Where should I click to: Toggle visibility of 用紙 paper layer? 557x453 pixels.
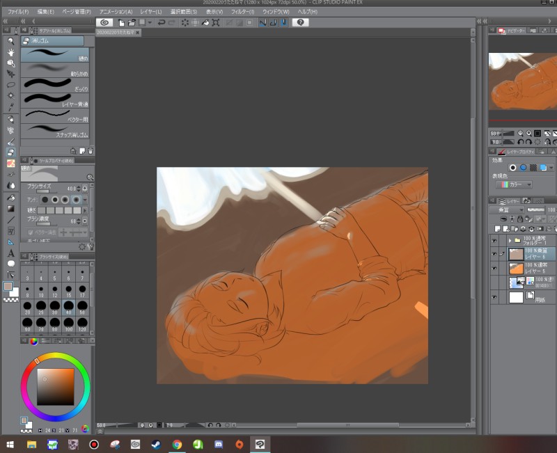coord(494,297)
